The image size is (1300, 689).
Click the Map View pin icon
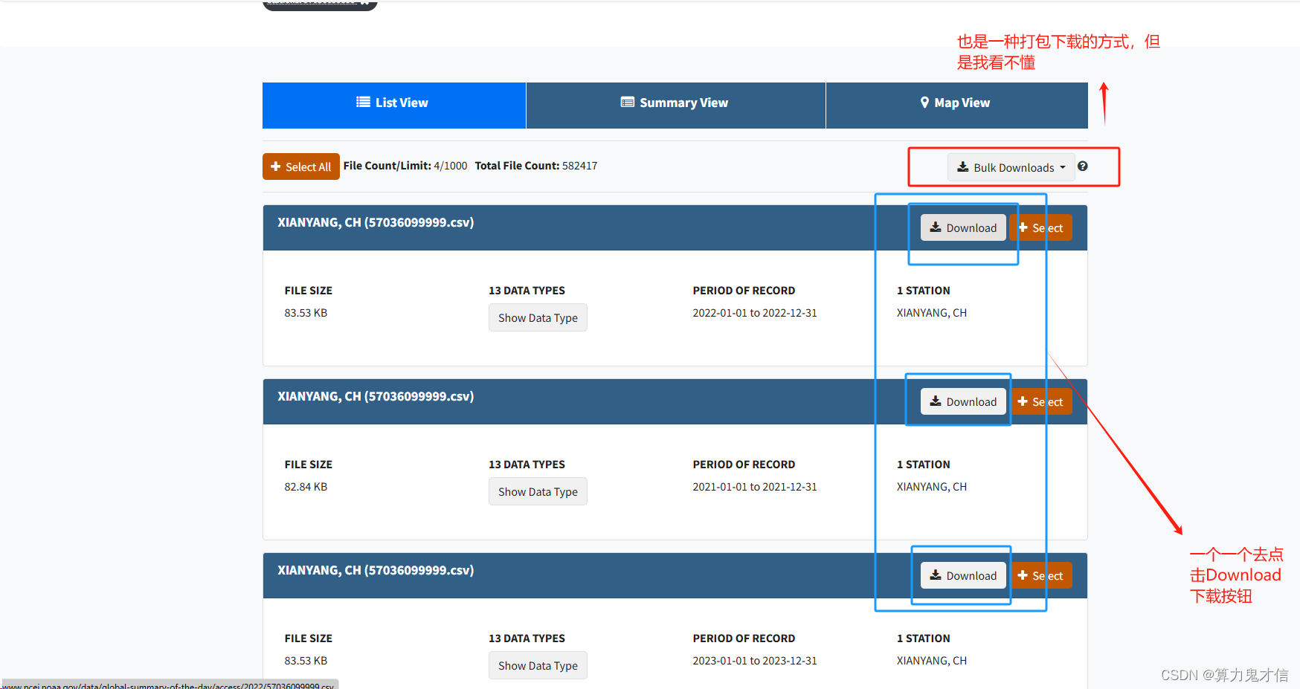click(924, 103)
